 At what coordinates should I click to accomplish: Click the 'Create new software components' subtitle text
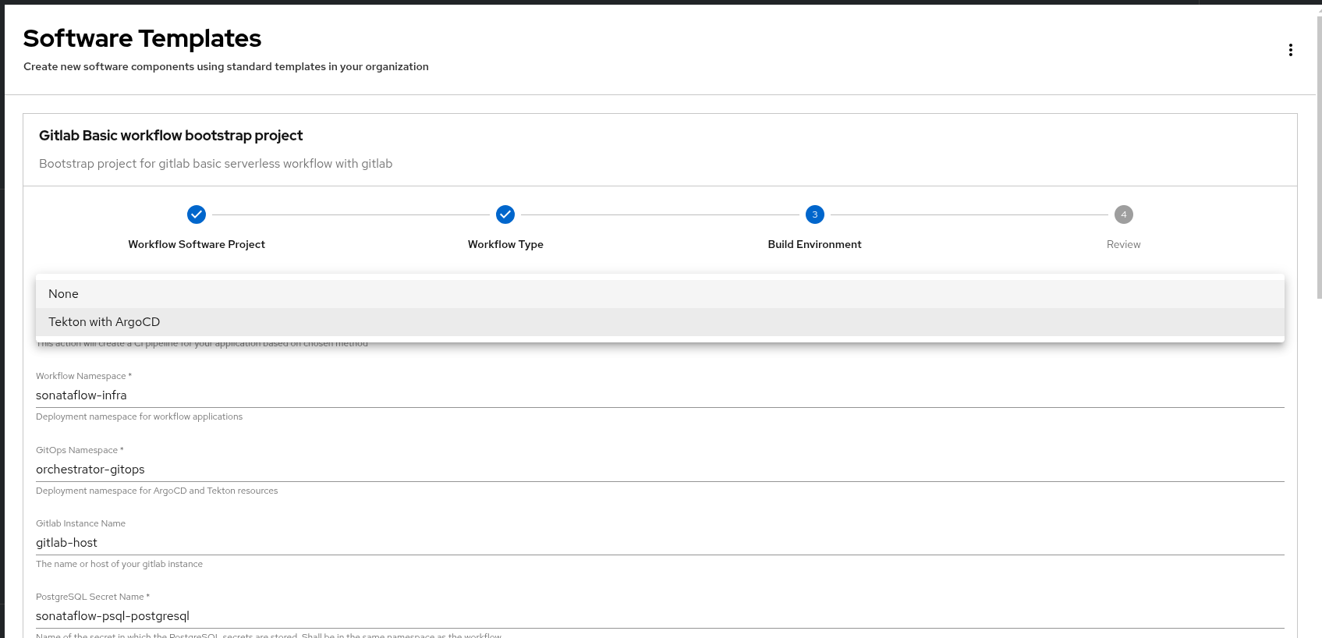point(226,66)
